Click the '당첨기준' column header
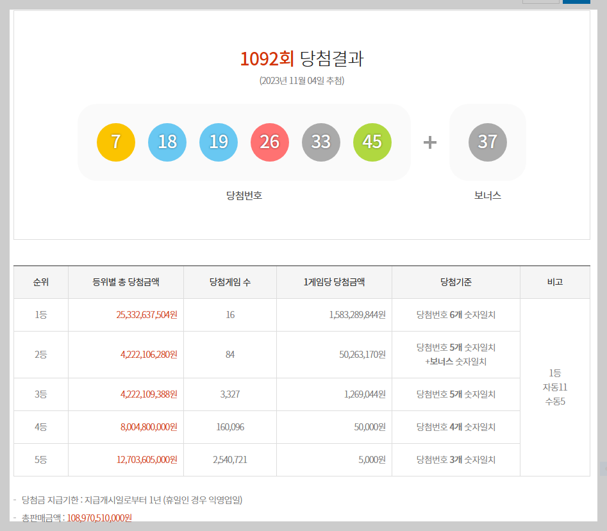The height and width of the screenshot is (531, 607). coord(456,282)
